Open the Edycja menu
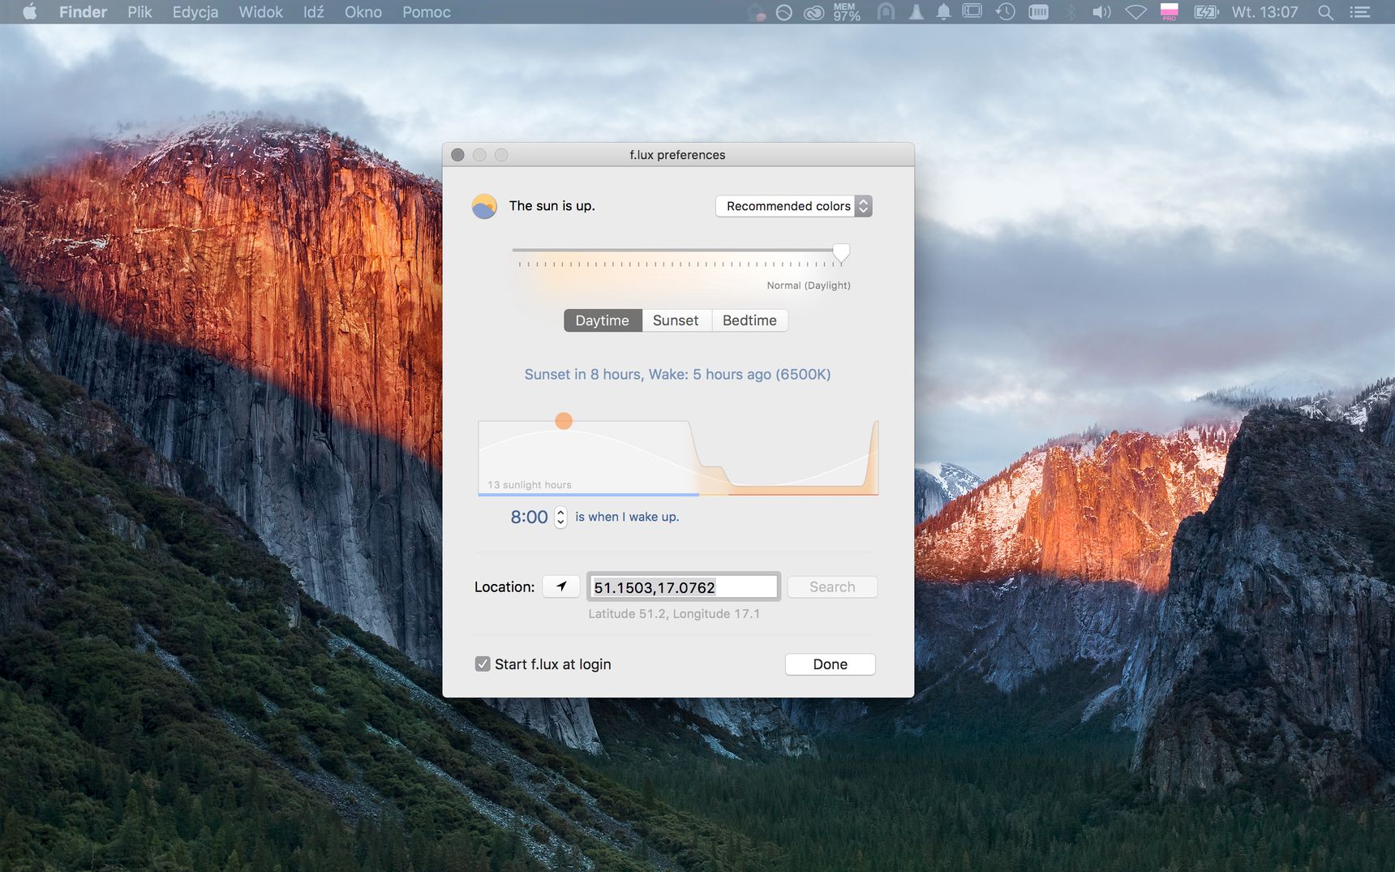 click(195, 12)
